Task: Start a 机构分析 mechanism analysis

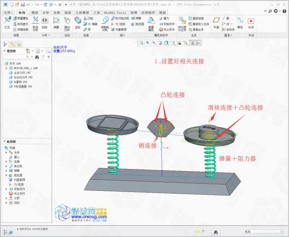Action: (36, 24)
